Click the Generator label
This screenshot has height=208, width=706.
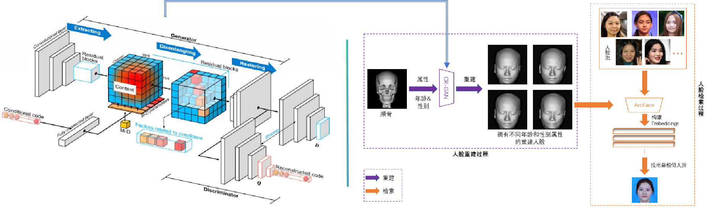click(183, 37)
